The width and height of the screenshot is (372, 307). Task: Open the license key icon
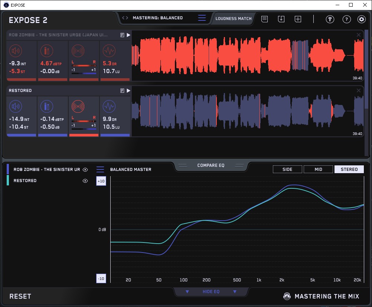coord(330,19)
